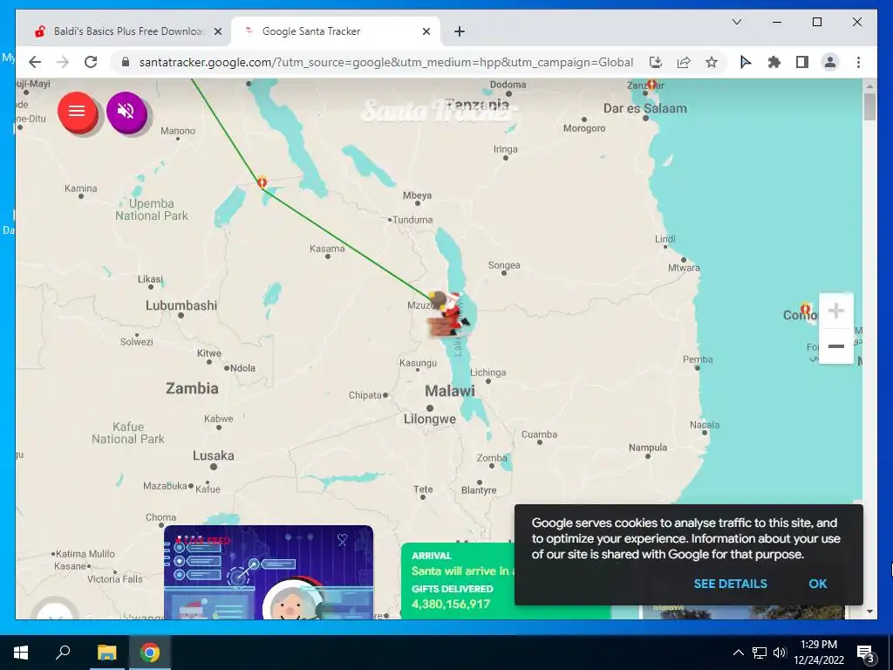Select the gift pin at Comoros
893x670 pixels.
click(x=805, y=310)
